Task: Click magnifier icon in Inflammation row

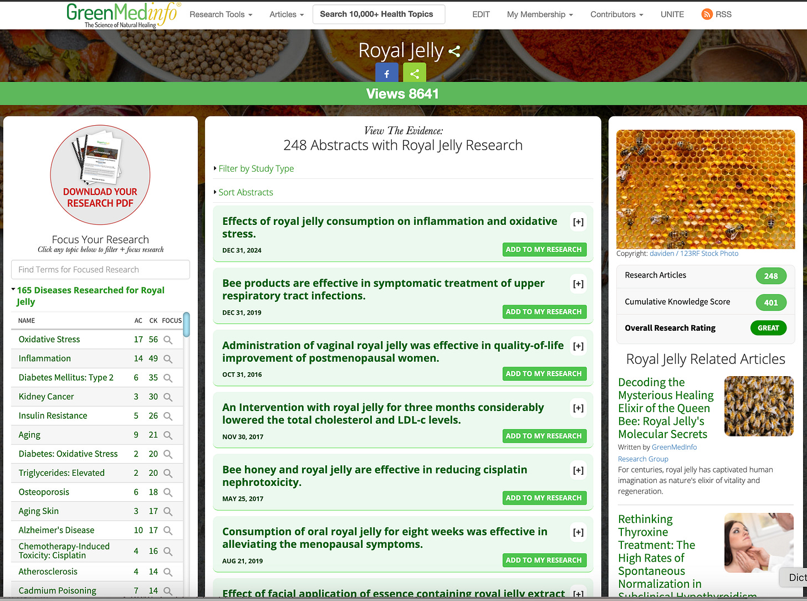Action: [168, 359]
